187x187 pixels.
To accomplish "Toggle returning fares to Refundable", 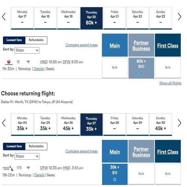I will click(x=36, y=146).
